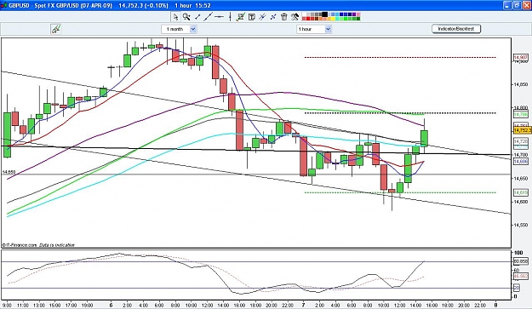Viewport: 532px width, 309px height.
Task: Click the highlighted 14,752.3 current price tag
Action: pyautogui.click(x=522, y=130)
